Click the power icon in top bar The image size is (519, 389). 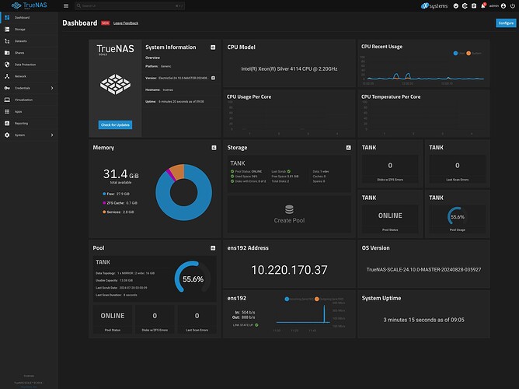[511, 5]
